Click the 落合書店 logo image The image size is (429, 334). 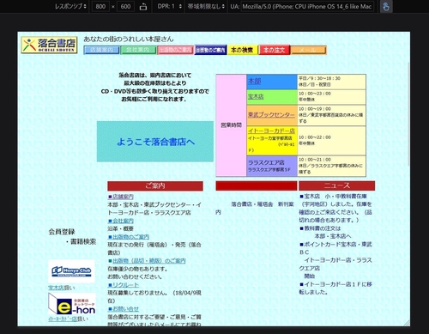coord(49,45)
